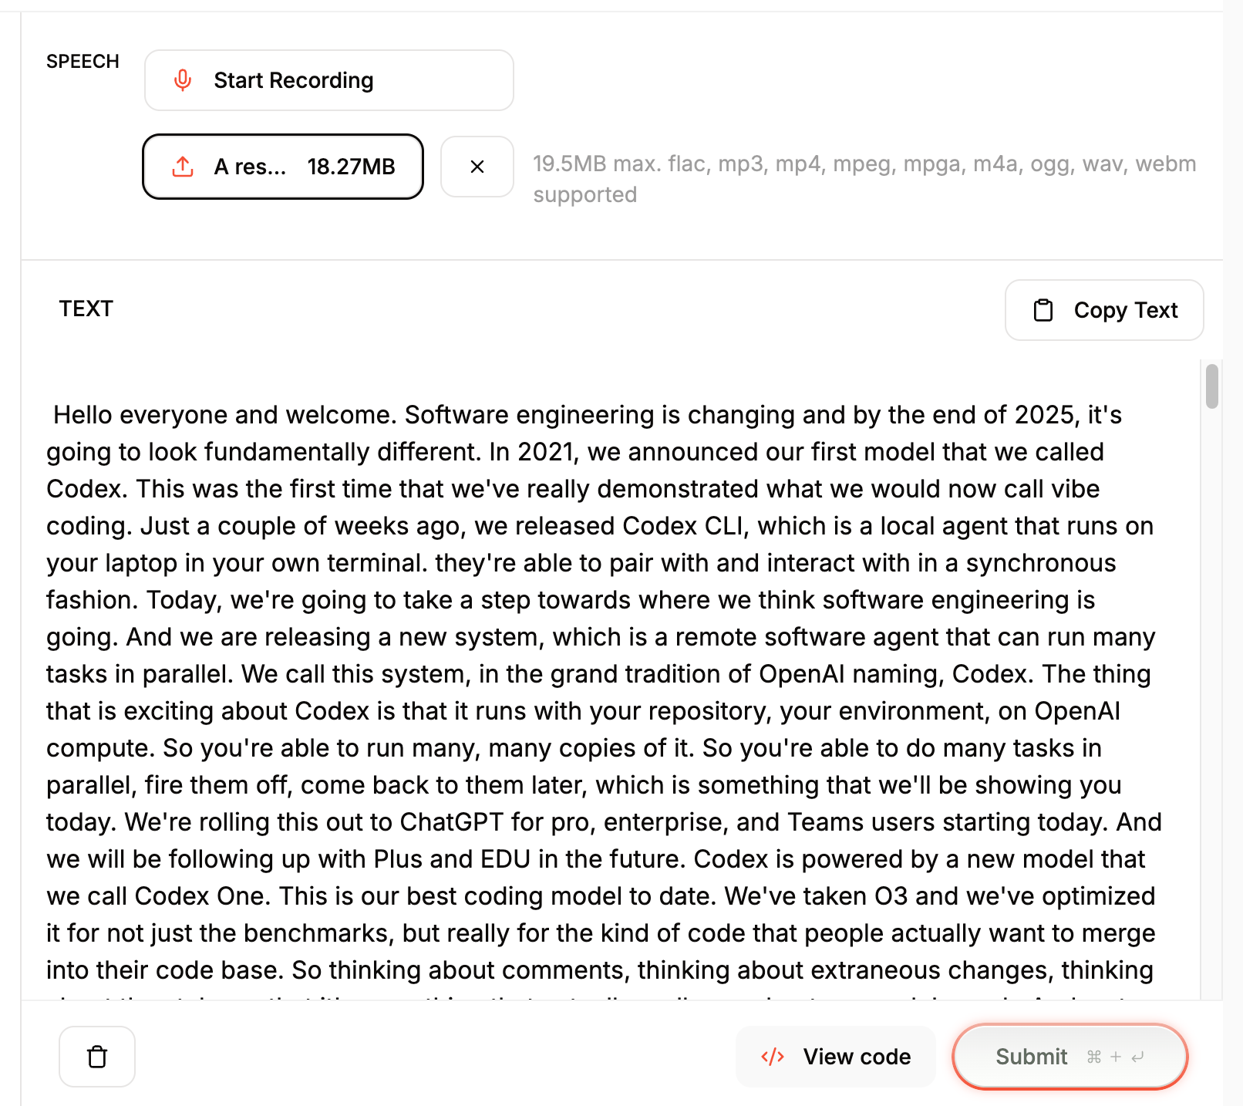This screenshot has height=1106, width=1243.
Task: Click the trash can icon
Action: [97, 1057]
